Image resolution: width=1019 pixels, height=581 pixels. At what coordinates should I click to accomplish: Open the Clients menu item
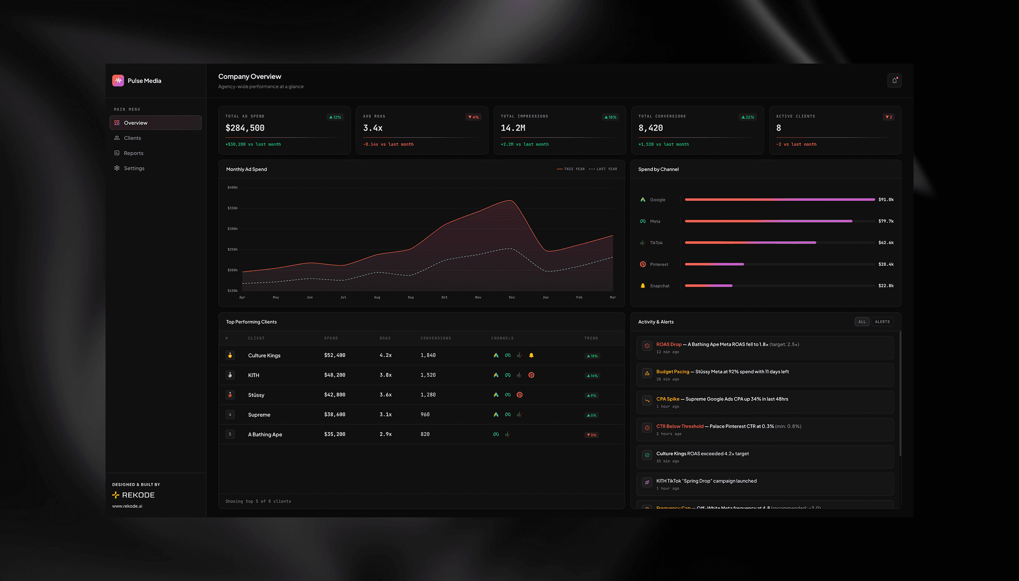click(x=132, y=138)
